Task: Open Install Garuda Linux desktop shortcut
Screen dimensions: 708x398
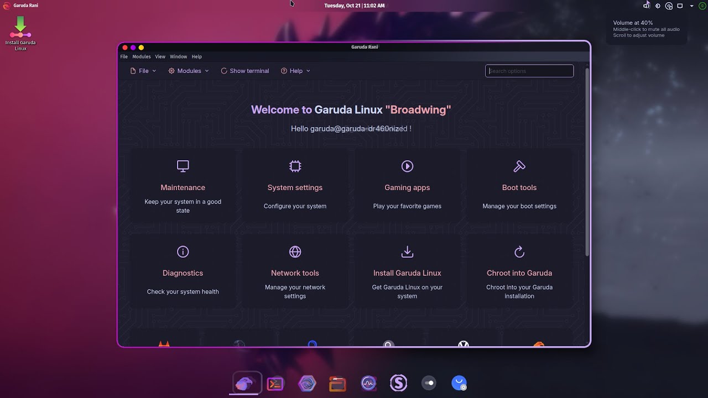Action: [x=20, y=33]
